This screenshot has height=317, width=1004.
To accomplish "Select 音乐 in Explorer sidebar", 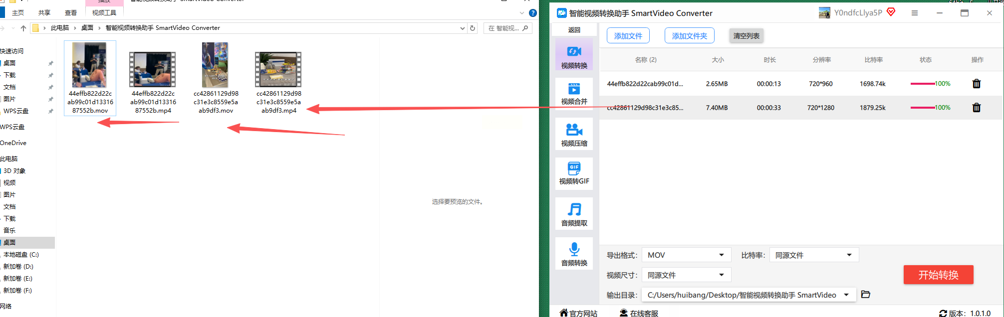I will coord(9,231).
